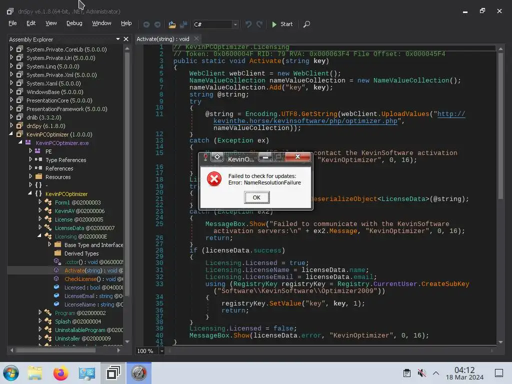Click the References node icon

pyautogui.click(x=38, y=168)
